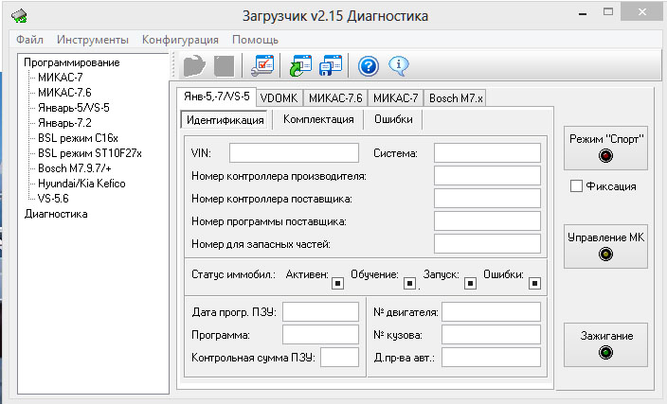The height and width of the screenshot is (404, 667).
Task: Click the info speech bubble icon
Action: pos(399,66)
